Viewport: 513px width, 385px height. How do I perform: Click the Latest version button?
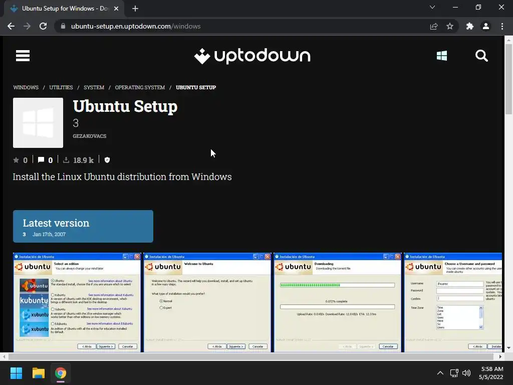(83, 227)
